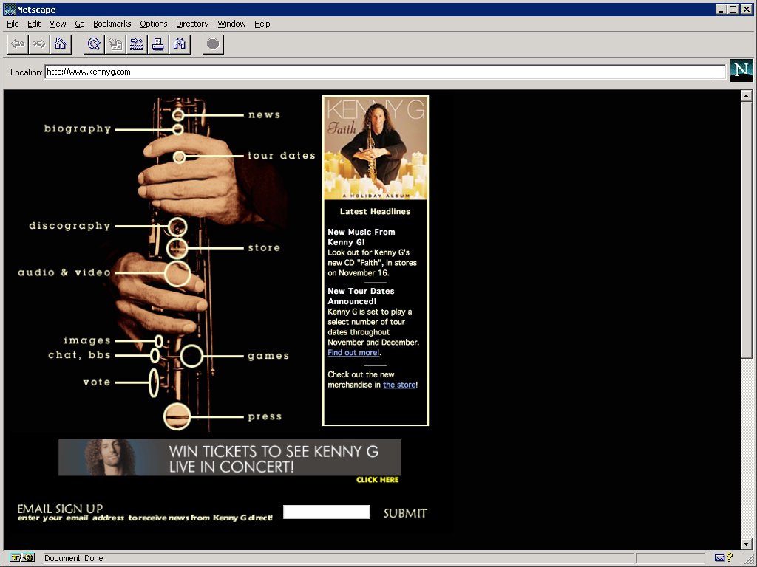
Task: Open the Directory menu
Action: 192,24
